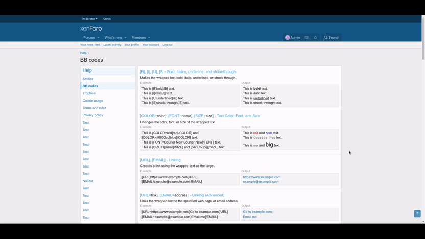Click the breadcrumb arrow after Help

point(89,53)
